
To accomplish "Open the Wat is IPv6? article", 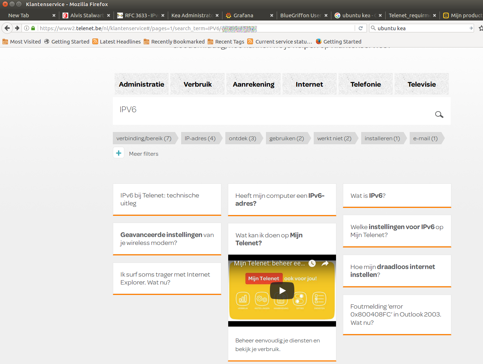I will pyautogui.click(x=397, y=196).
